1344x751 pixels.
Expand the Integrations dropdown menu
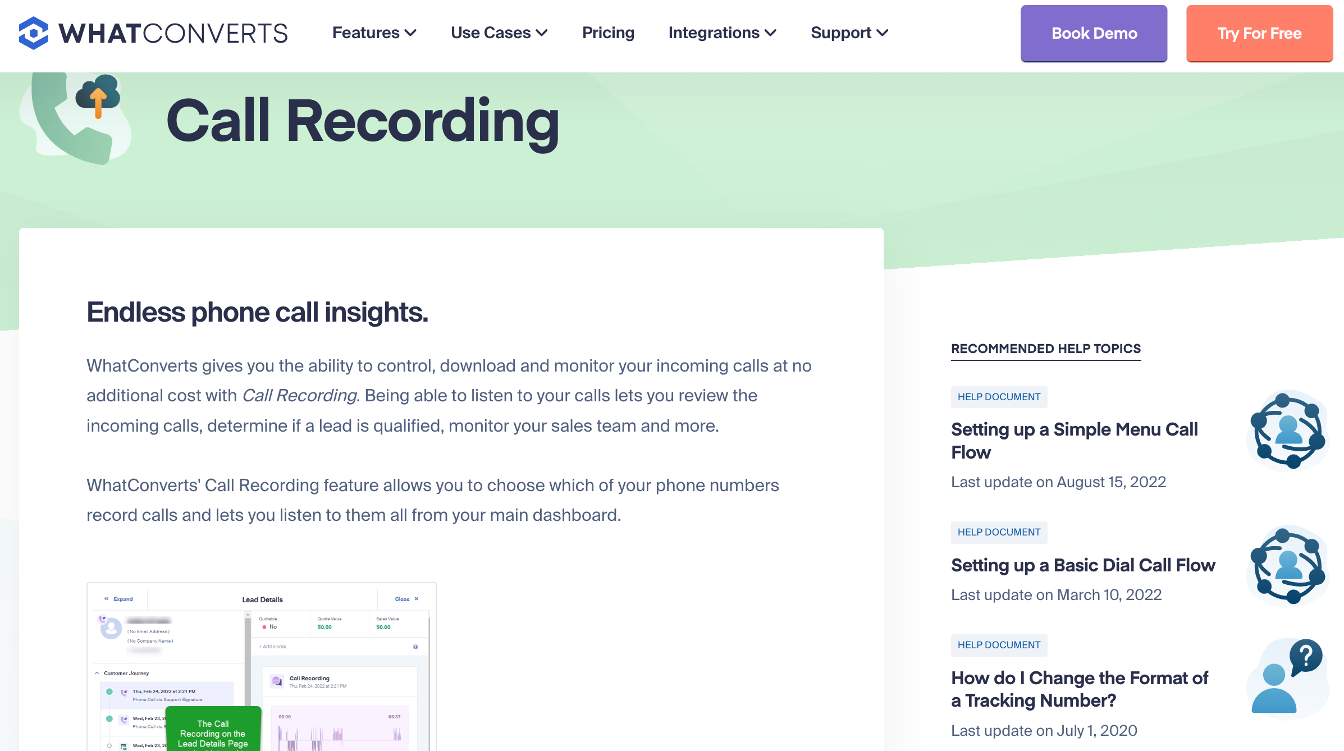click(x=722, y=33)
